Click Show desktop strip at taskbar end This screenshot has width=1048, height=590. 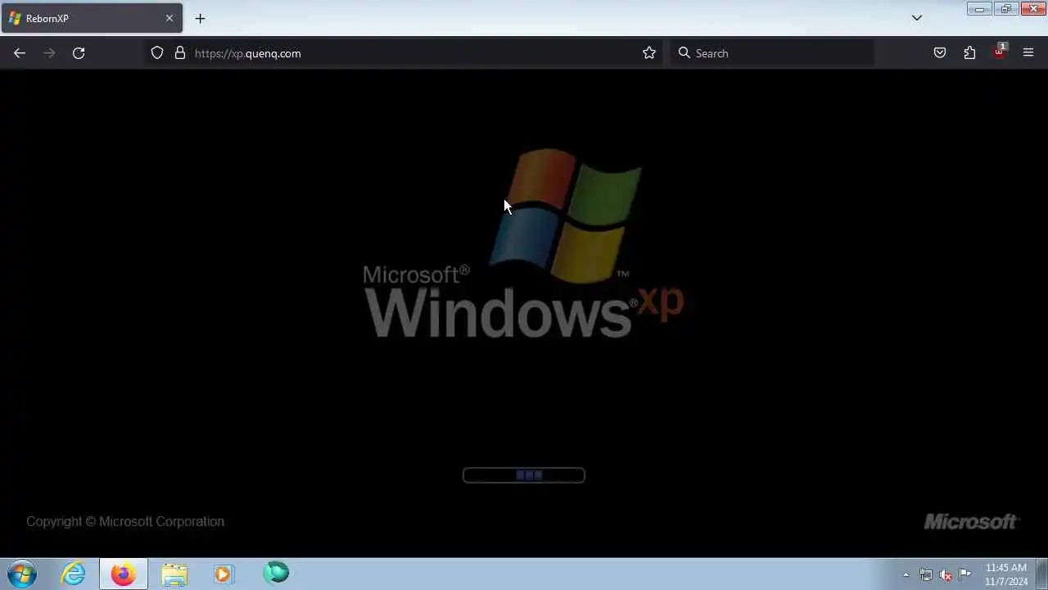(x=1042, y=574)
